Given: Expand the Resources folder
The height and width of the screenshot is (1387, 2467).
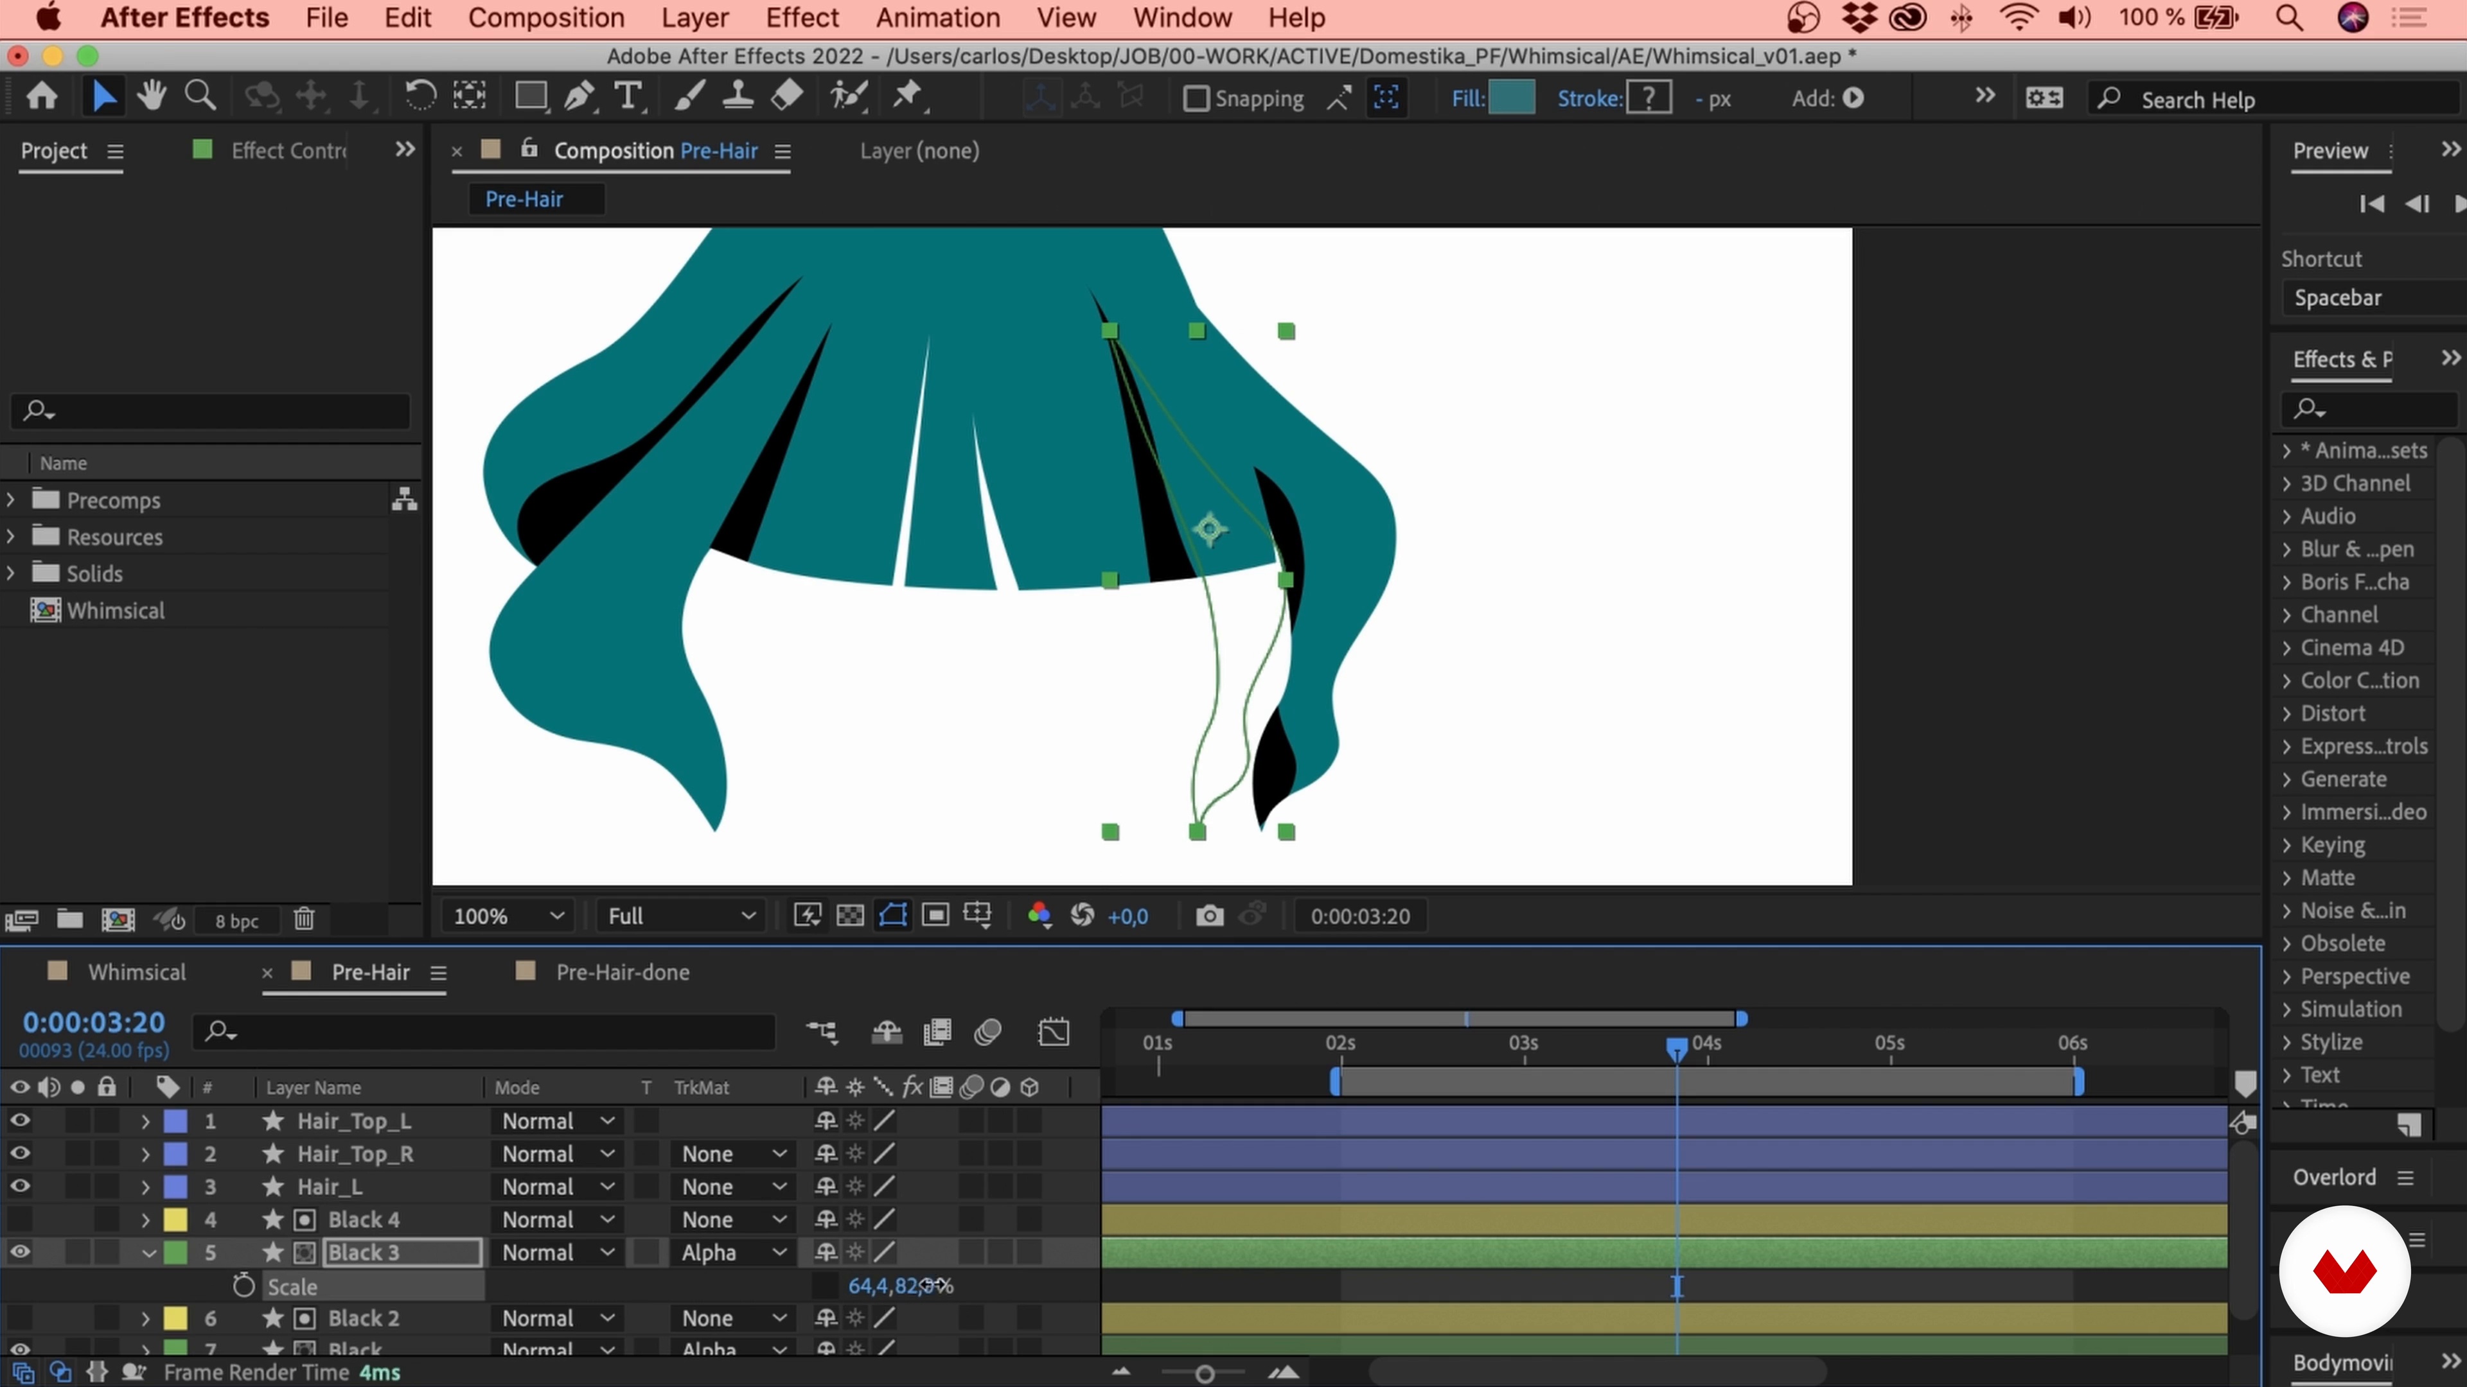Looking at the screenshot, I should coord(10,536).
